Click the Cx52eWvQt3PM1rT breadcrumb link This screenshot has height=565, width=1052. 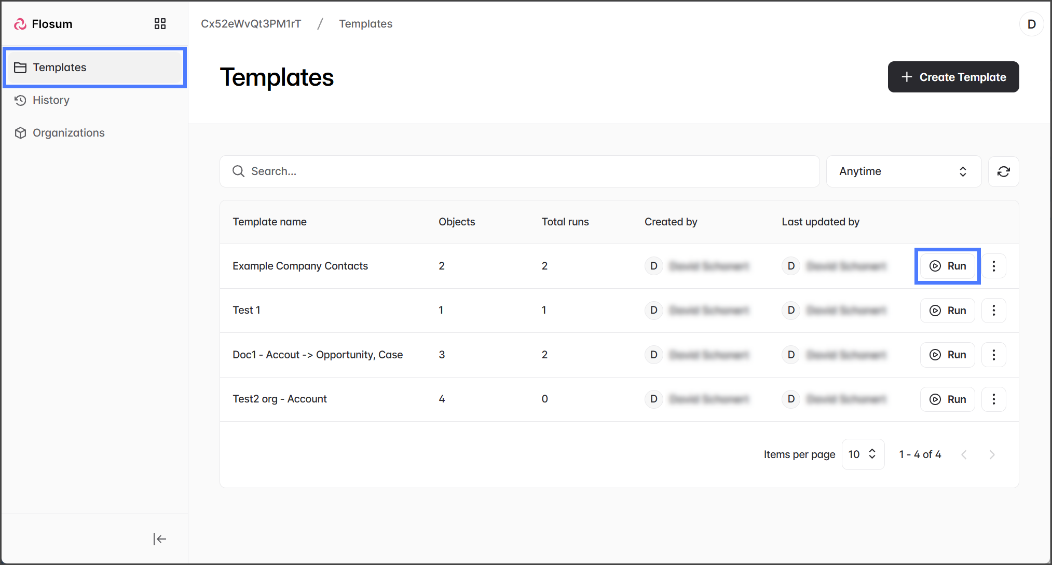pos(251,24)
